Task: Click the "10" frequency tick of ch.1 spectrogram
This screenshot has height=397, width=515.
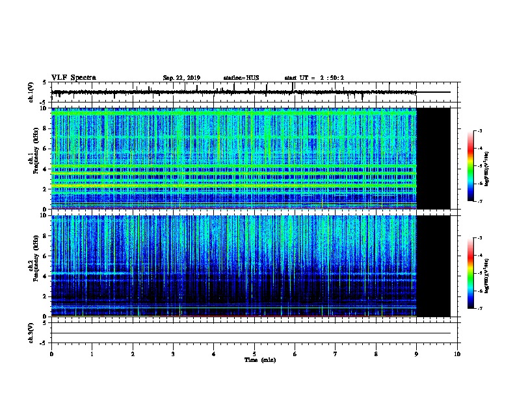Action: [x=43, y=108]
